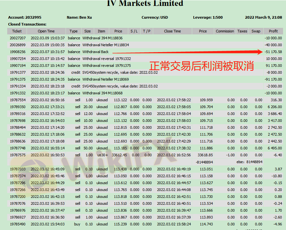The height and width of the screenshot is (230, 286).
Task: Select the Withdrawal Back row ticket 19908256
Action: tap(17, 52)
